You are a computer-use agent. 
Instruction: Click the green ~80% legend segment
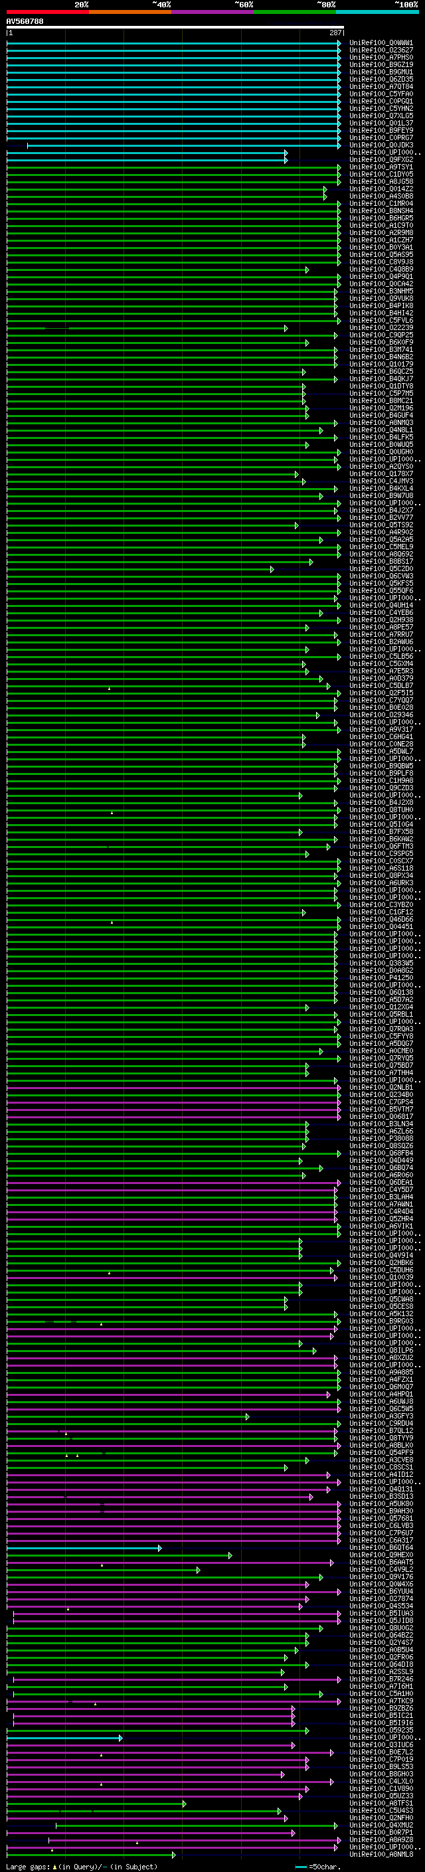[x=295, y=12]
